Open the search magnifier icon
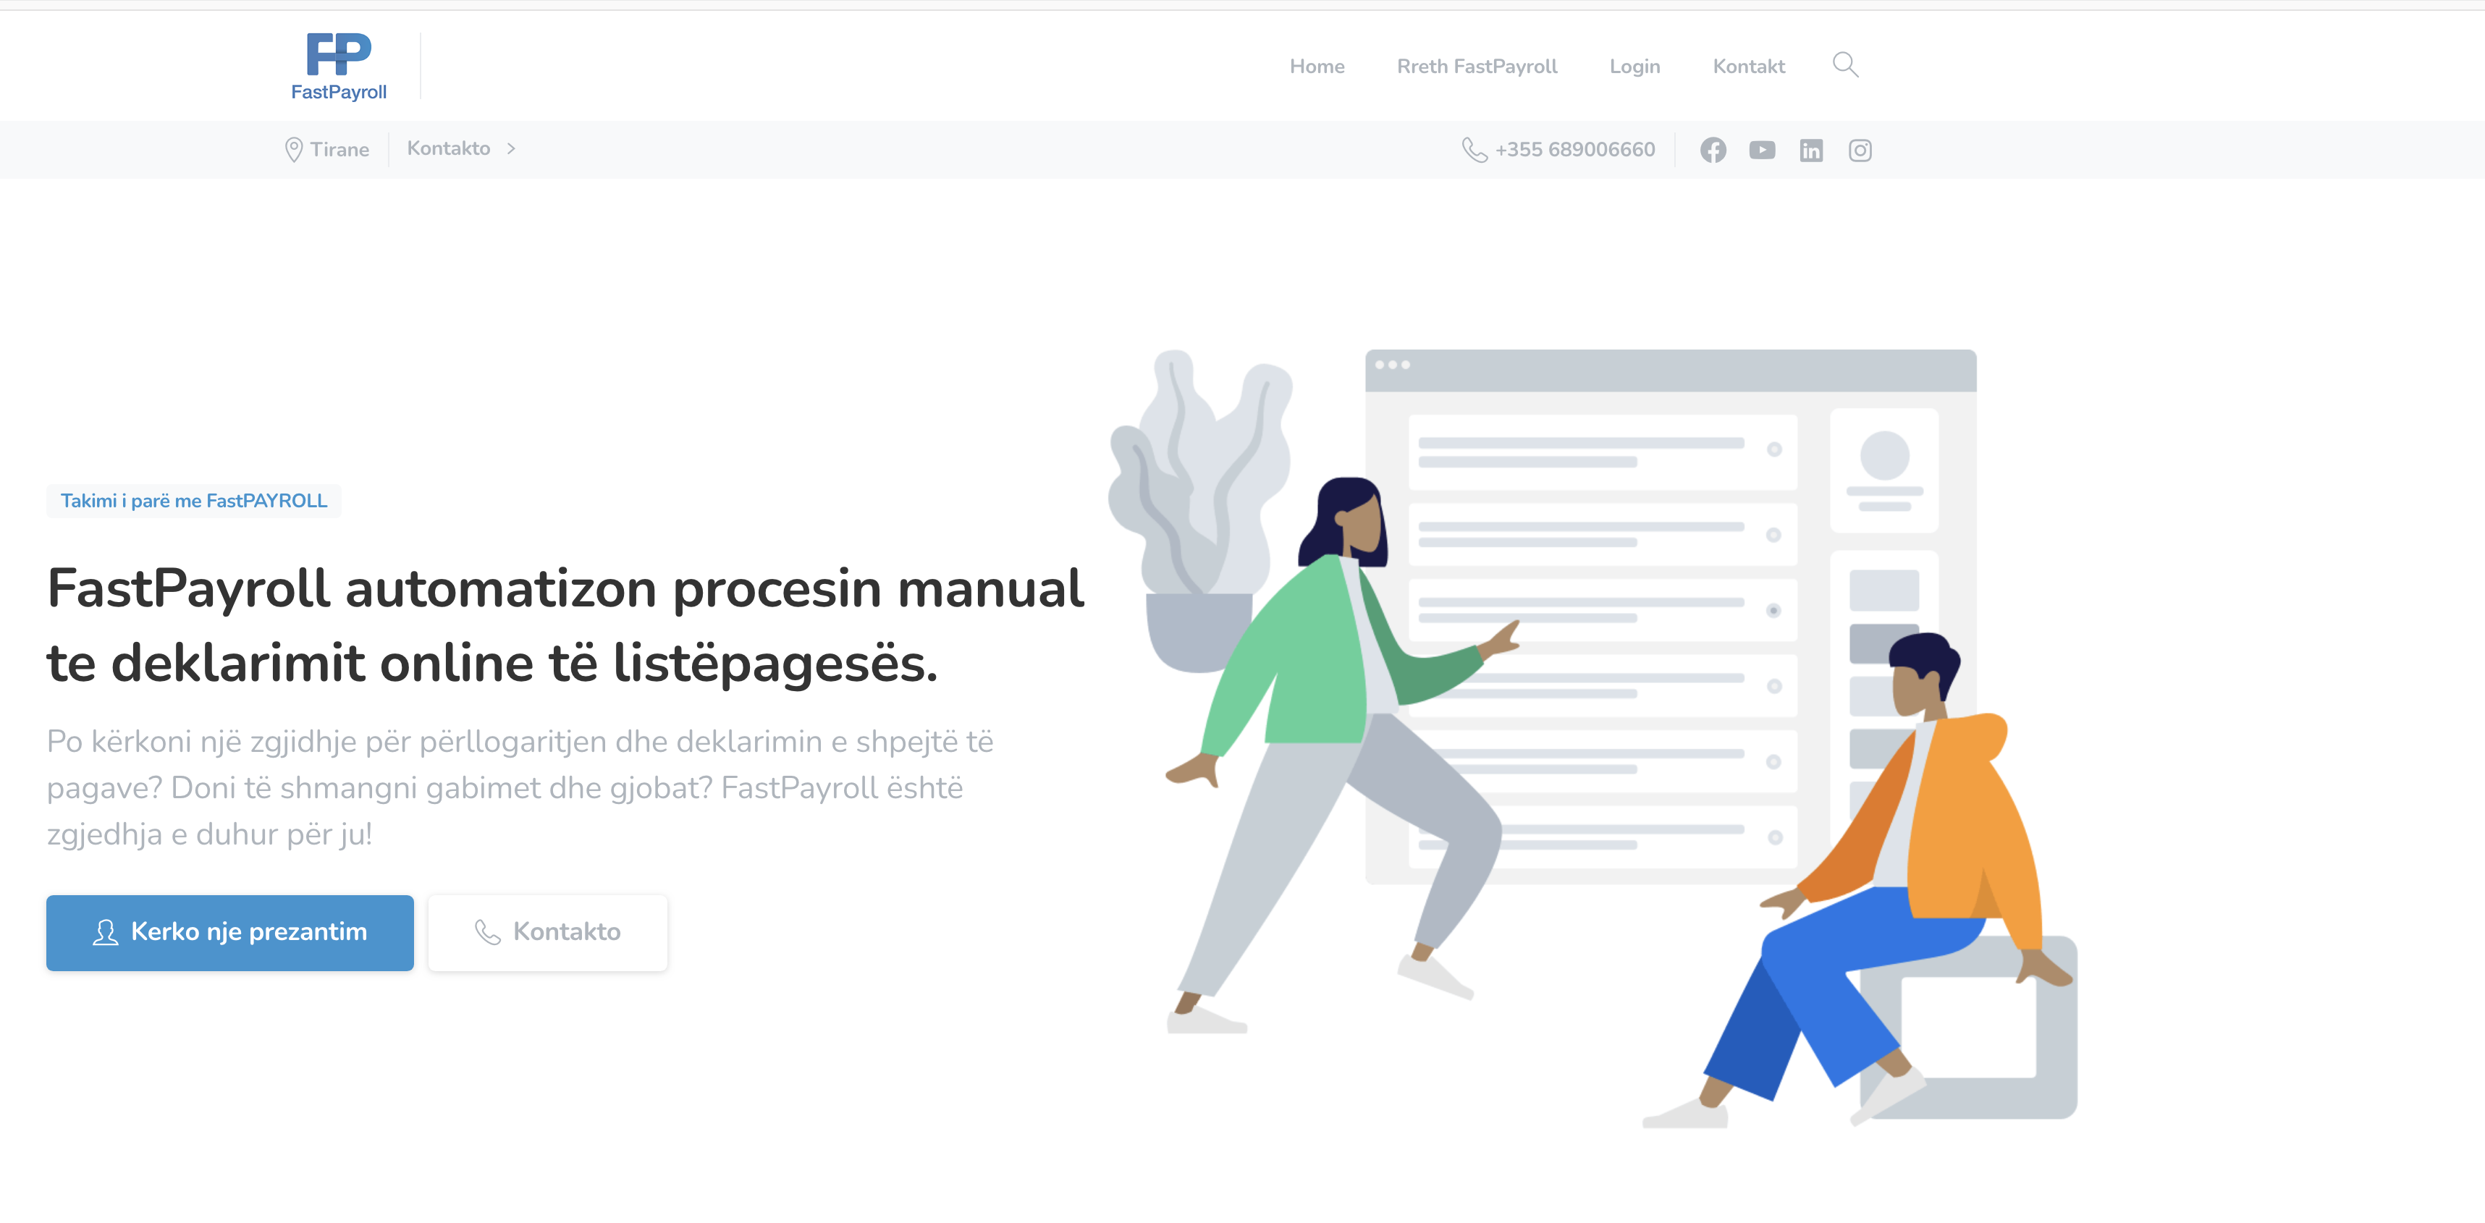 [1844, 64]
